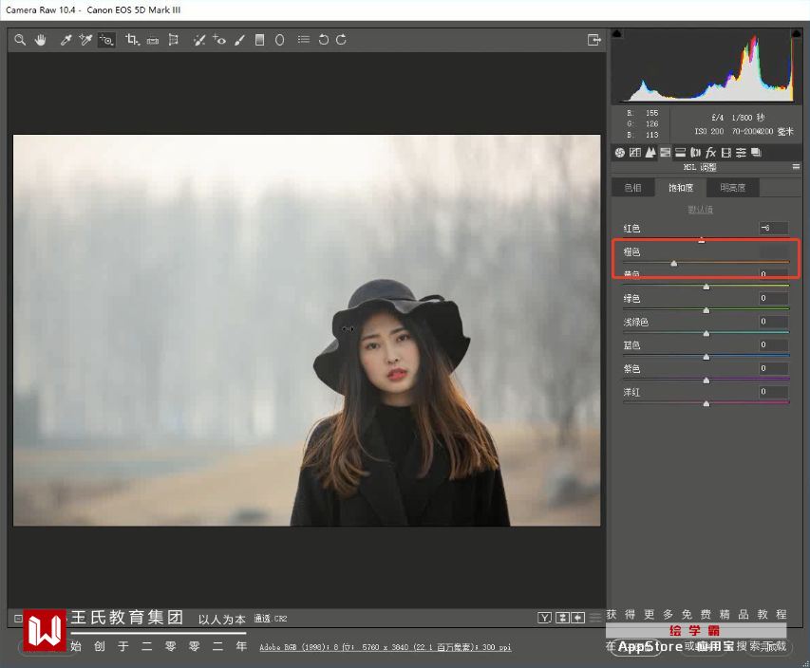Image resolution: width=810 pixels, height=668 pixels.
Task: Toggle the Y before/after preview button
Action: [x=544, y=618]
